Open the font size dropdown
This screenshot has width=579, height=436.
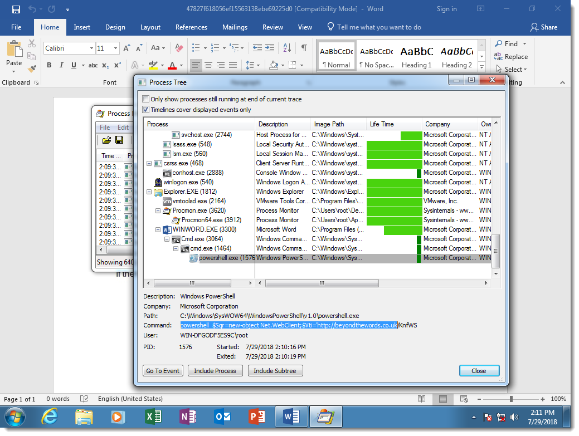coord(115,48)
